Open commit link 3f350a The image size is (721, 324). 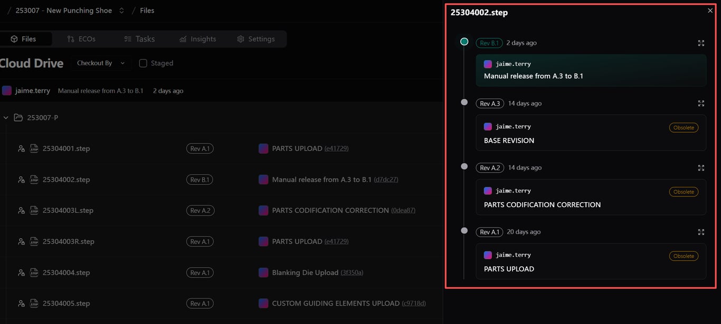352,272
